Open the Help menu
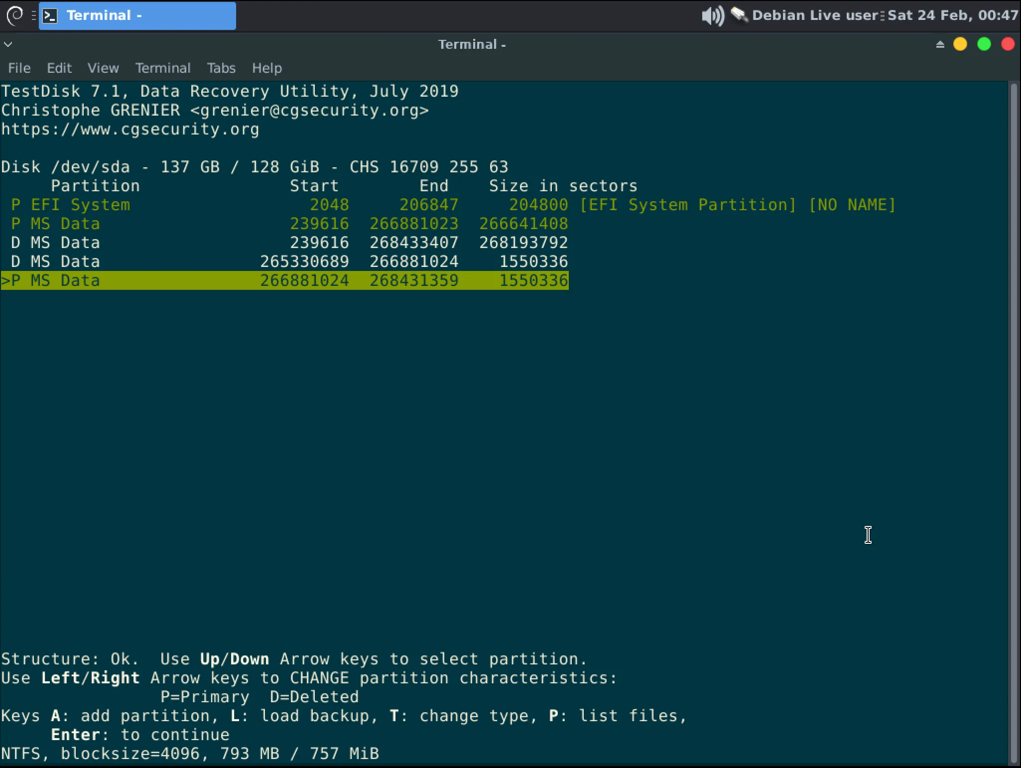 [267, 68]
